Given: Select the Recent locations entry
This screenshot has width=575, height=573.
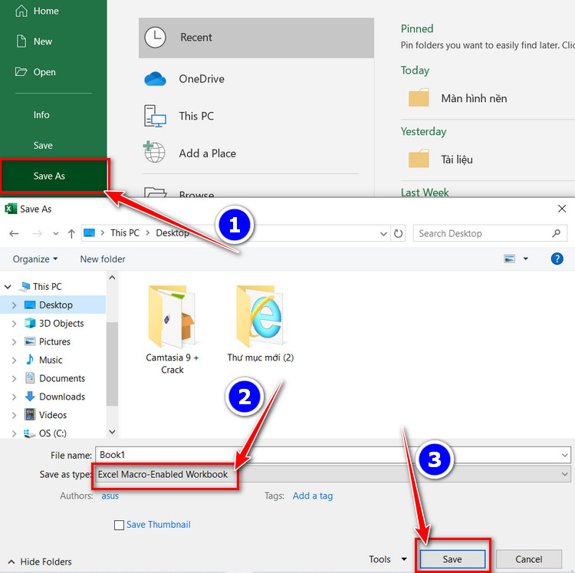Looking at the screenshot, I should (x=256, y=38).
